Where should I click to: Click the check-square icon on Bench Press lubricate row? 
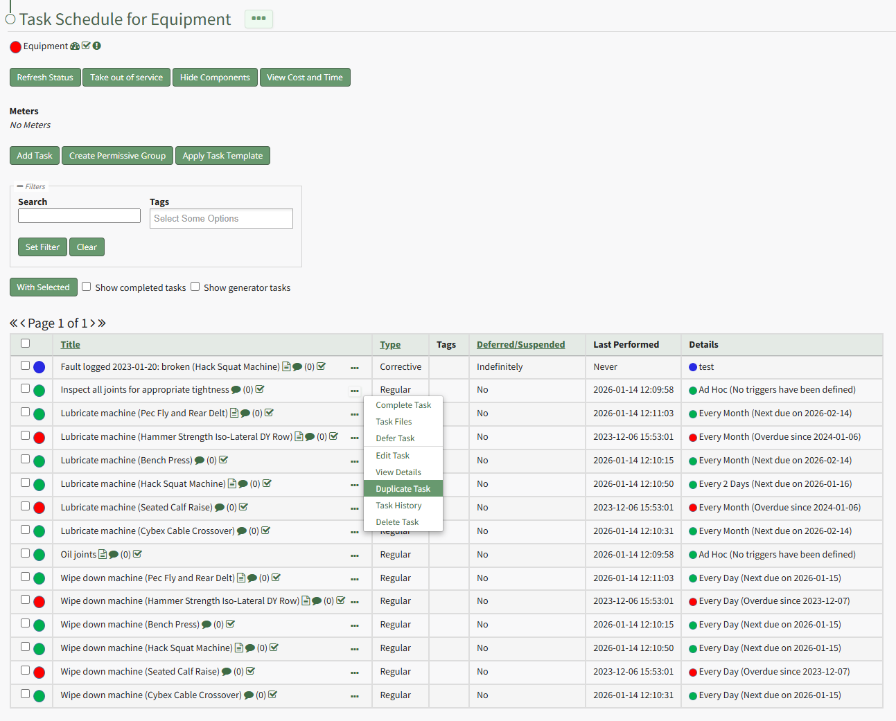coord(224,461)
